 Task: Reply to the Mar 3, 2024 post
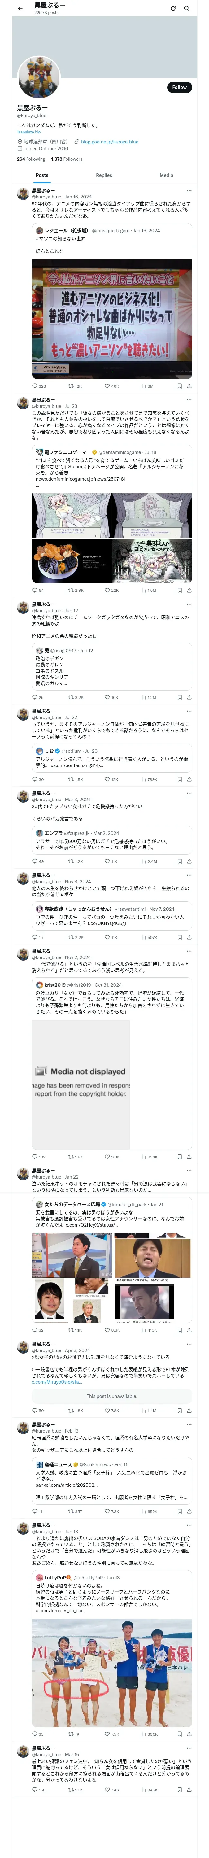(34, 861)
